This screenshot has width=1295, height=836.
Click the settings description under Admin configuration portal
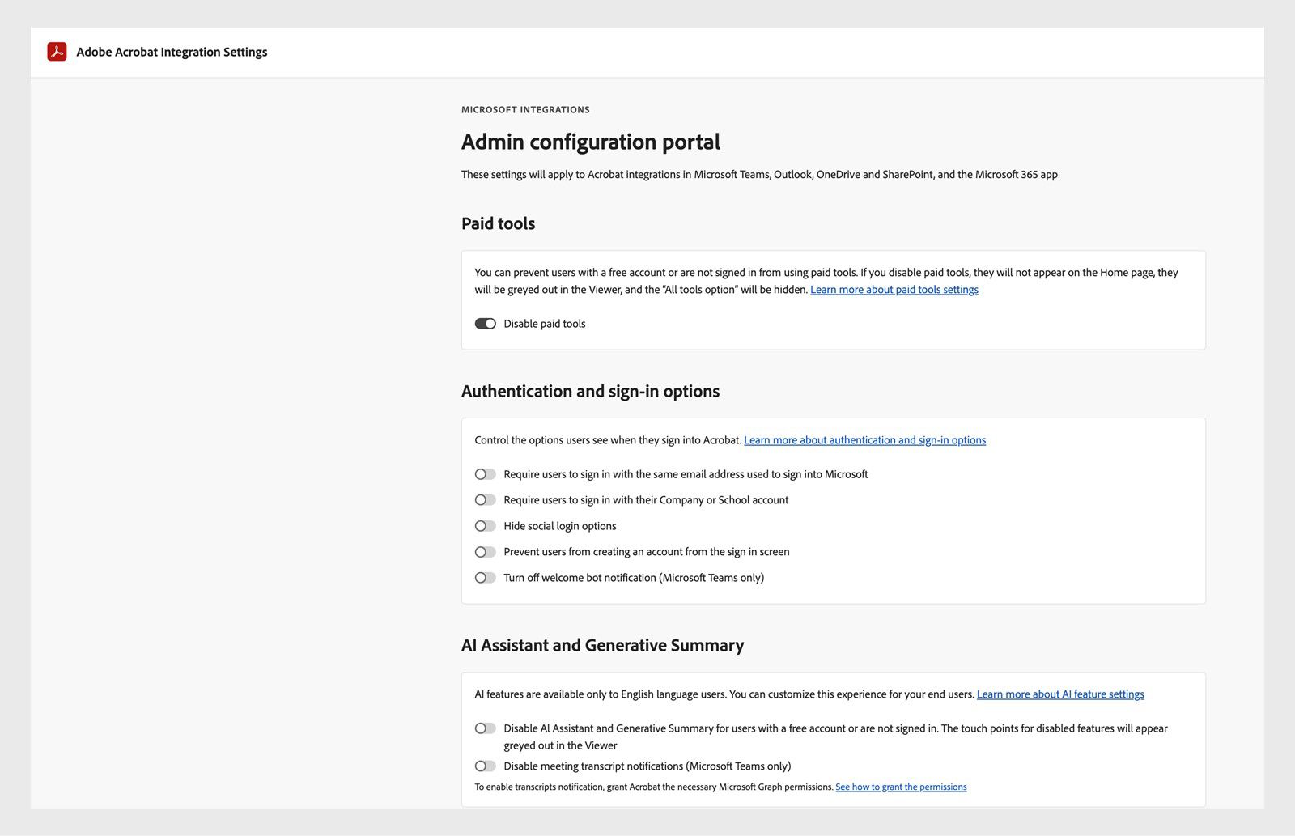759,174
